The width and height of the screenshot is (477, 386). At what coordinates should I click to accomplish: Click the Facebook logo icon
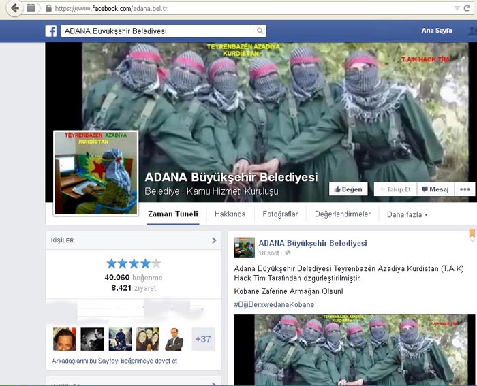[x=51, y=31]
